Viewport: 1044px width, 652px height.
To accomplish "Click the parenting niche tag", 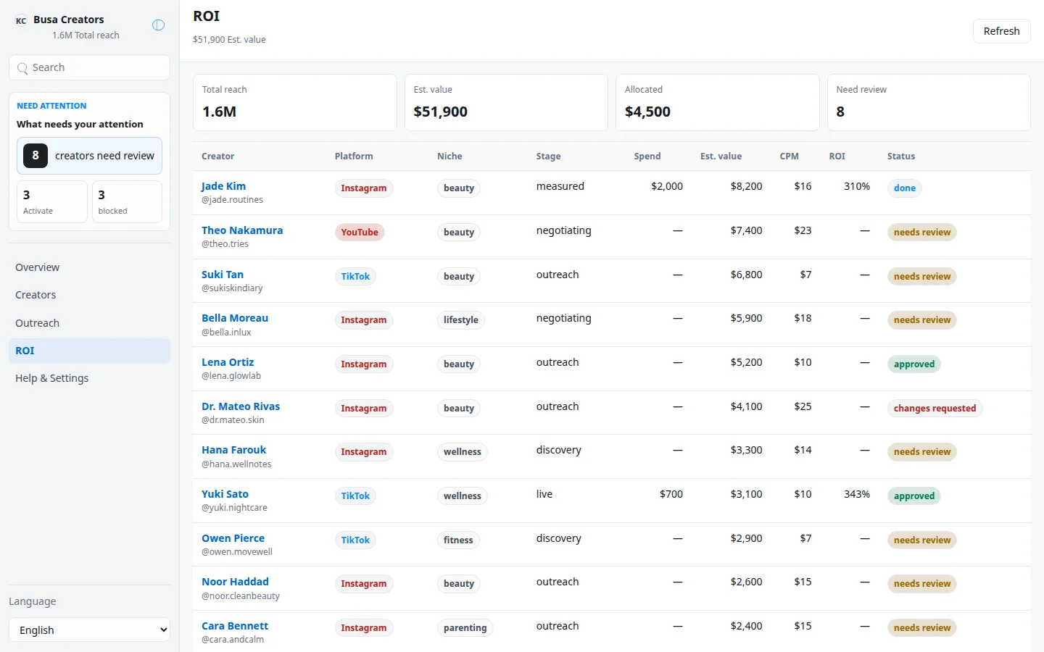I will pos(465,628).
